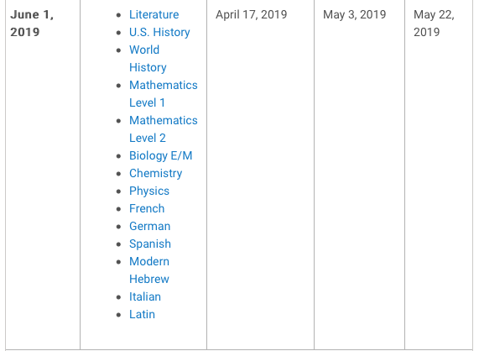The width and height of the screenshot is (479, 351).
Task: Select the Mathematics Level 2 link
Action: tap(163, 129)
